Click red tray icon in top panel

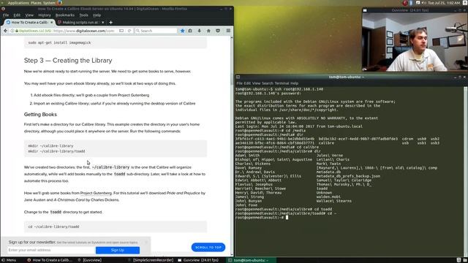[405, 3]
